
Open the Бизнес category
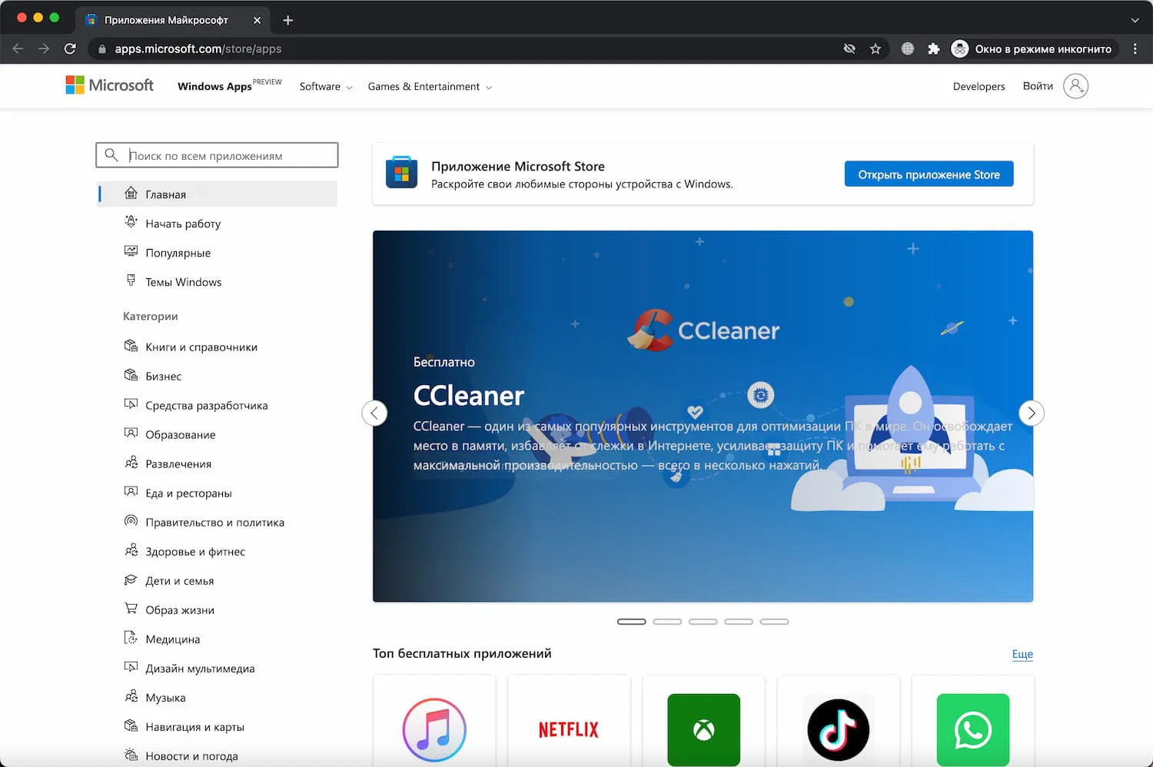click(218, 376)
